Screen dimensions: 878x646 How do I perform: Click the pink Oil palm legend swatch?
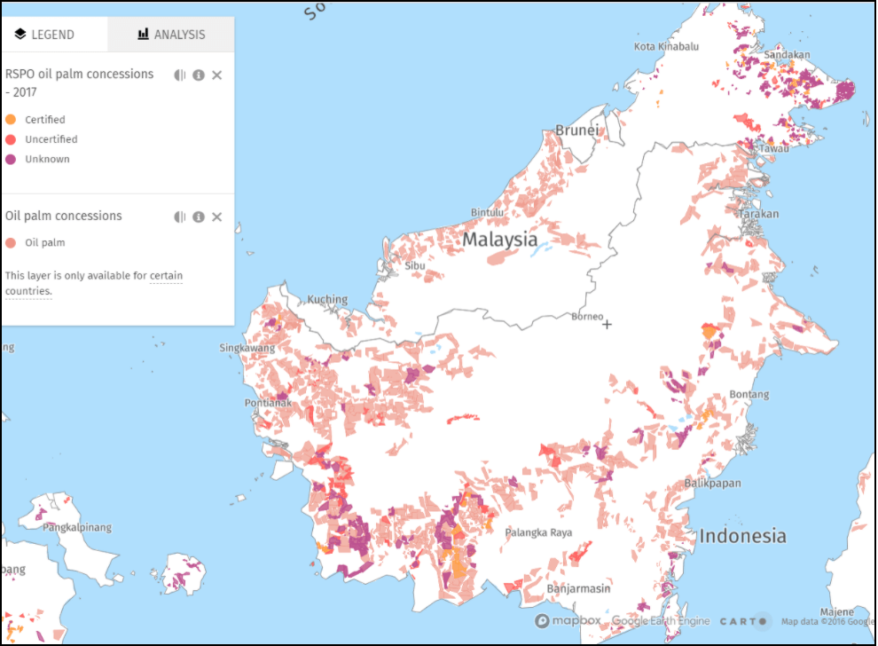[11, 242]
